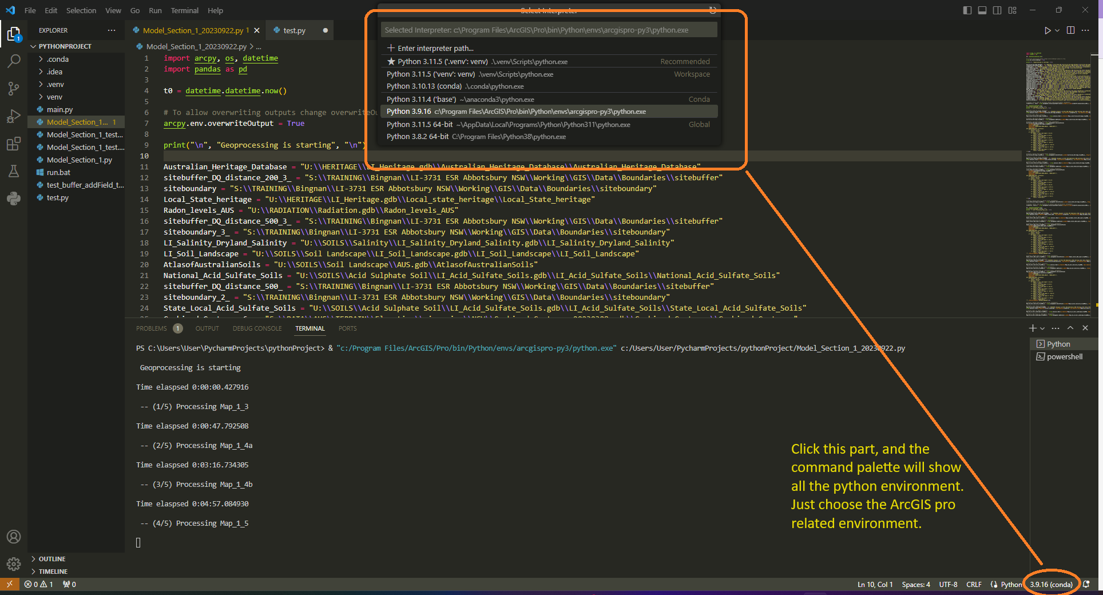Open notifications bell in status bar
Viewport: 1103px width, 595px height.
coord(1086,584)
